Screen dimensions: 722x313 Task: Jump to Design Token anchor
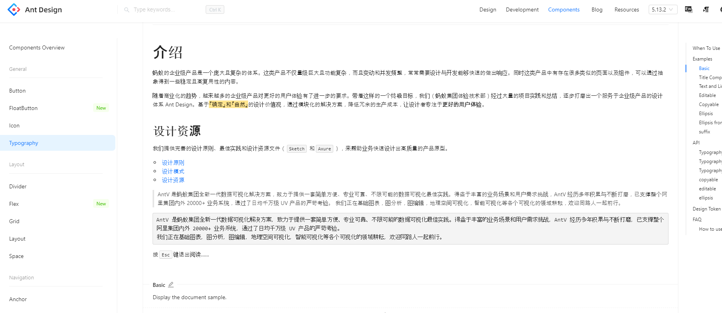coord(707,209)
